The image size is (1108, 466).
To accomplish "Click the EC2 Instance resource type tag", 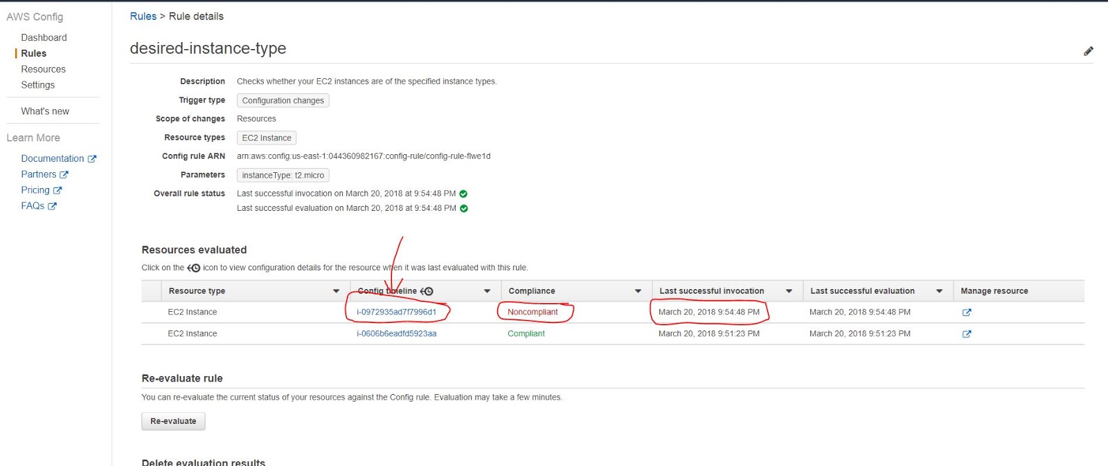I will [x=267, y=138].
